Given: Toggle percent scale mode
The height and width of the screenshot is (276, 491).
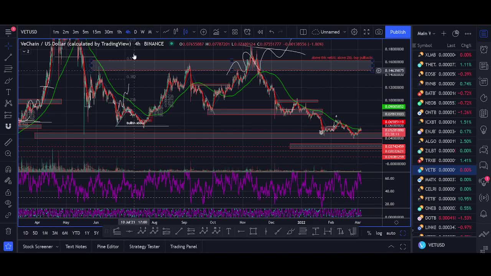Looking at the screenshot, I should (369, 233).
